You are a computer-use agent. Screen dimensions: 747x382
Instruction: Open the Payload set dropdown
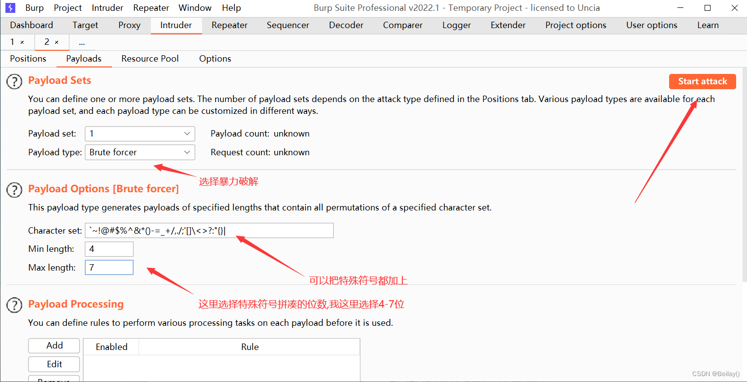[x=140, y=134]
